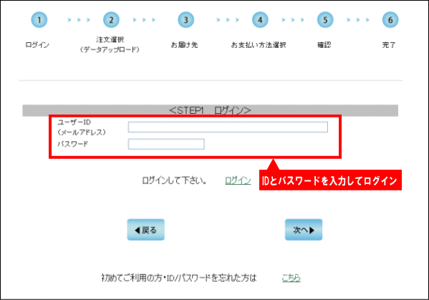Click the STEP1 ログイン header bar
This screenshot has height=300, width=429.
210,110
